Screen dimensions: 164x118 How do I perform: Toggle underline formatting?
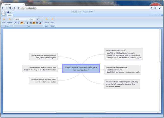click(x=28, y=23)
